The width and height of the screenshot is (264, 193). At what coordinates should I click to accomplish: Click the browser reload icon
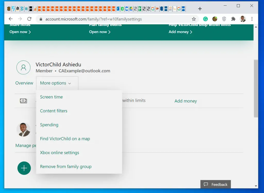pyautogui.click(x=29, y=19)
